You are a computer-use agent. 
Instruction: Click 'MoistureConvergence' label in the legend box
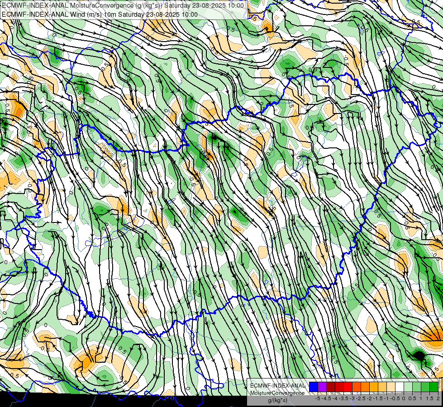click(x=277, y=393)
